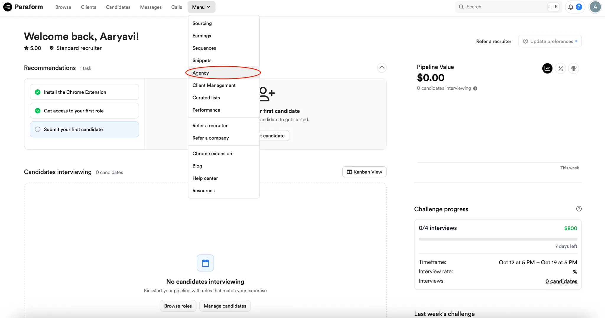Open the Menu dropdown
605x318 pixels.
[201, 7]
